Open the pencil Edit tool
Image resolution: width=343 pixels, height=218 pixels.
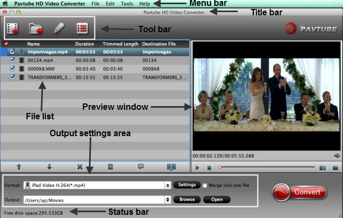pyautogui.click(x=59, y=29)
